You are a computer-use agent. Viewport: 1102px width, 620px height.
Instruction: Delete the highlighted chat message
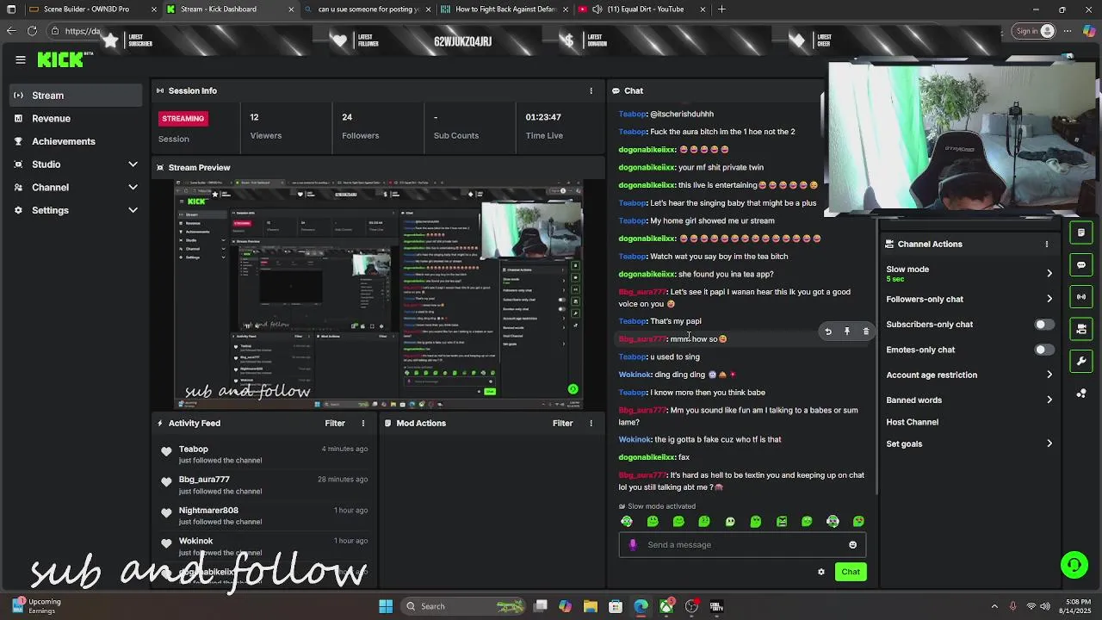tap(866, 332)
